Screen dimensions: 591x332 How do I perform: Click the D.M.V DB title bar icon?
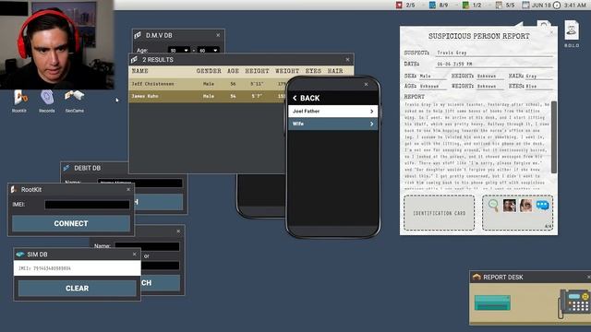click(138, 35)
